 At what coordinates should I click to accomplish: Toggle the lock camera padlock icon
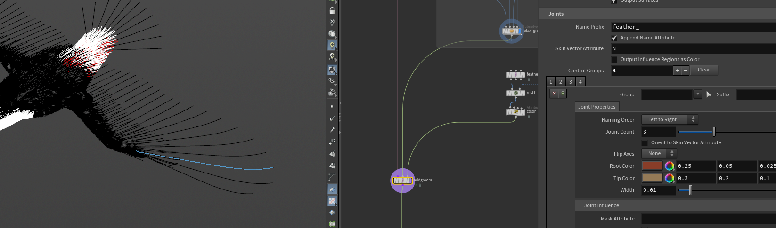pyautogui.click(x=332, y=10)
